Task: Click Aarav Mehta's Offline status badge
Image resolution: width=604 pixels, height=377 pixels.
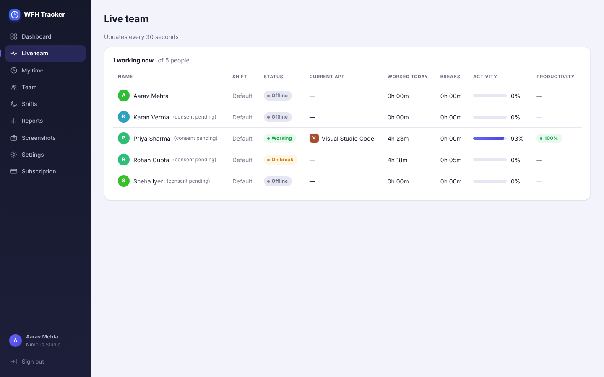Action: (278, 96)
